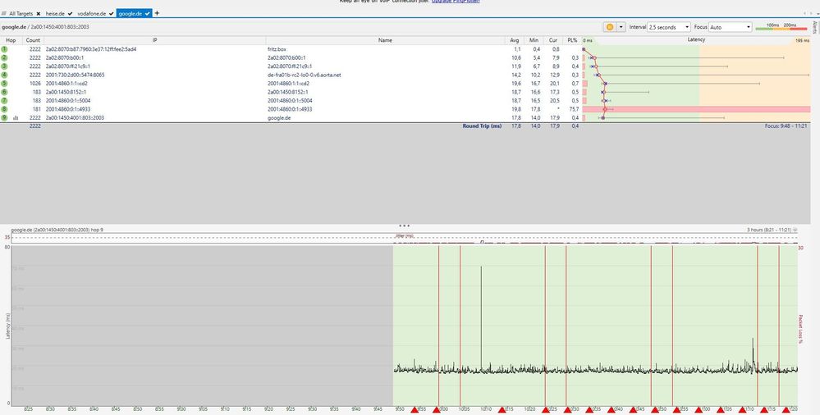Click the 195 ms max latency scale label
The height and width of the screenshot is (415, 820).
(802, 40)
